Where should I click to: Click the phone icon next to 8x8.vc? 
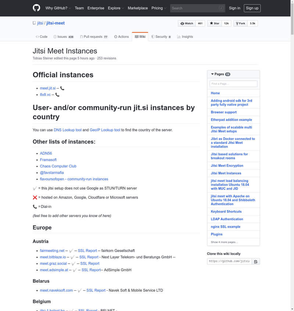pos(57,95)
